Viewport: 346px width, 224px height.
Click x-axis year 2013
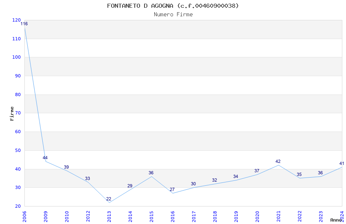coord(109,216)
